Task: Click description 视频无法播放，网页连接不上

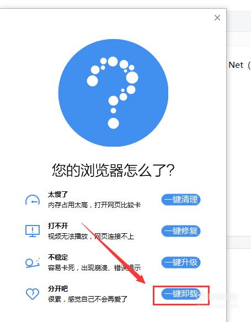Action: tap(91, 237)
